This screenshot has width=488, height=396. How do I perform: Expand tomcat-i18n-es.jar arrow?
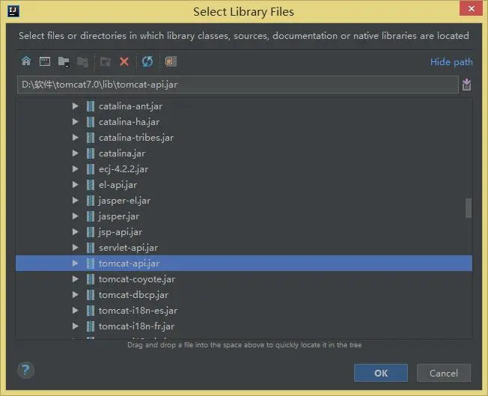click(x=75, y=311)
